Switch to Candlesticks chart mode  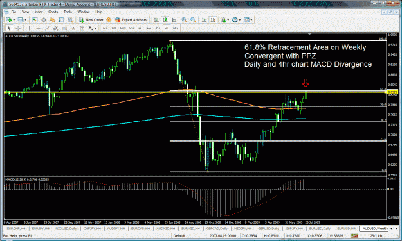(165, 20)
